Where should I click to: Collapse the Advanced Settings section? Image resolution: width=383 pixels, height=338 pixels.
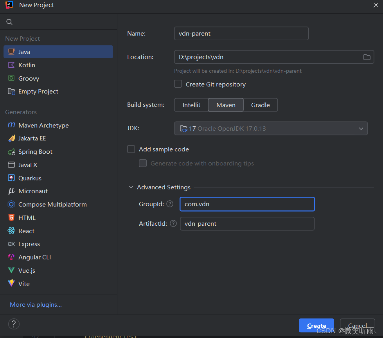click(131, 187)
